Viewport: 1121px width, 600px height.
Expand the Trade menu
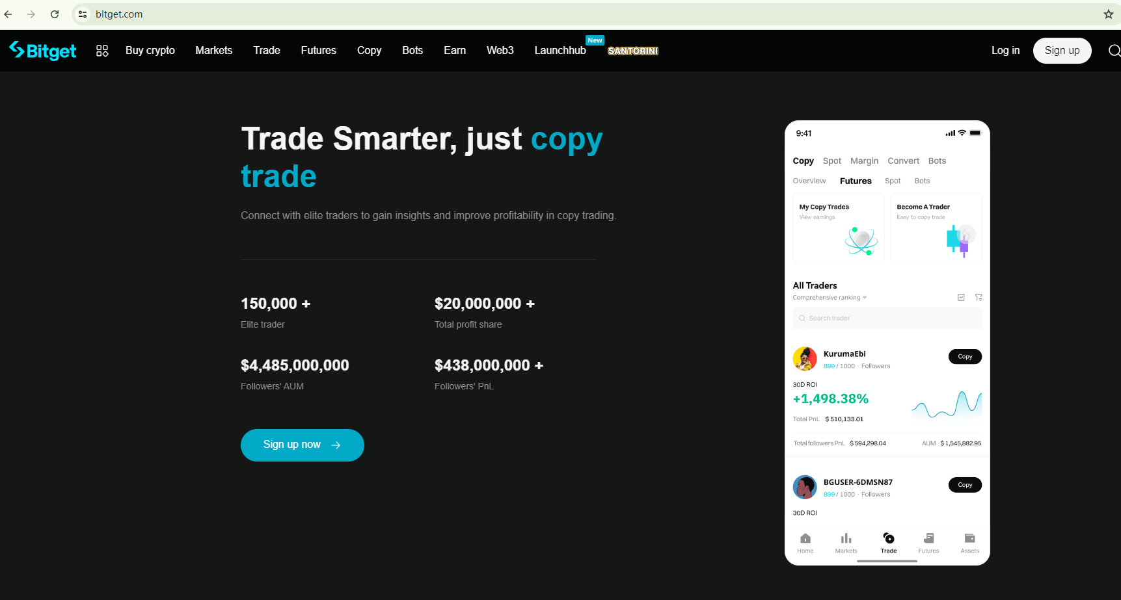[x=267, y=51]
